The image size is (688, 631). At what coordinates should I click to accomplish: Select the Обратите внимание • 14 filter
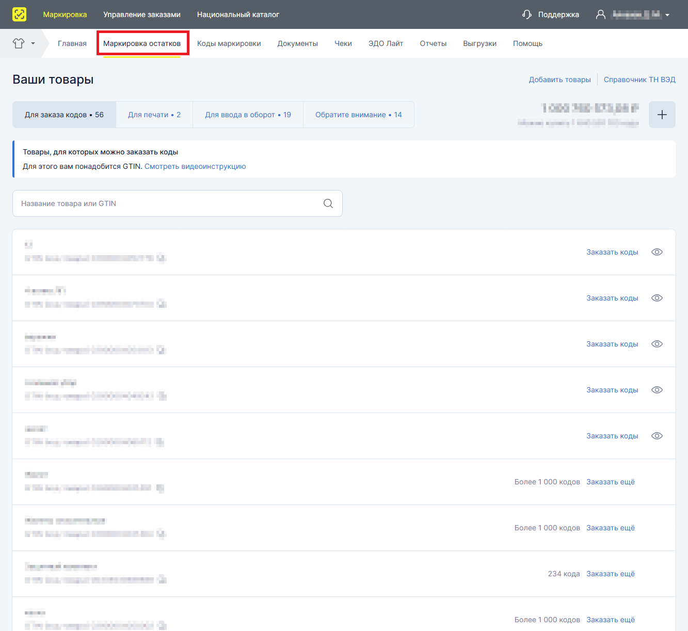359,115
